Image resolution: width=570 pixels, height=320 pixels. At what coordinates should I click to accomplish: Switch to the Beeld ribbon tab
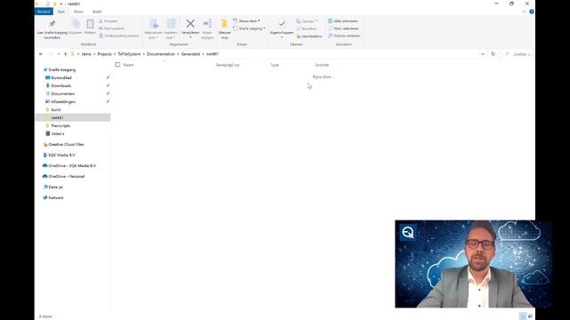(97, 12)
